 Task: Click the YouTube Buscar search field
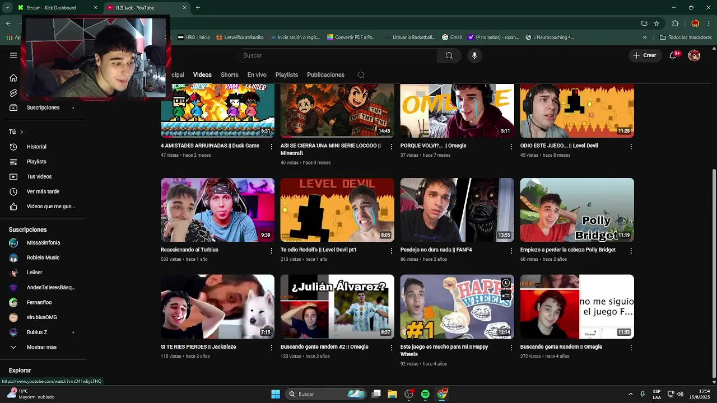click(x=338, y=55)
